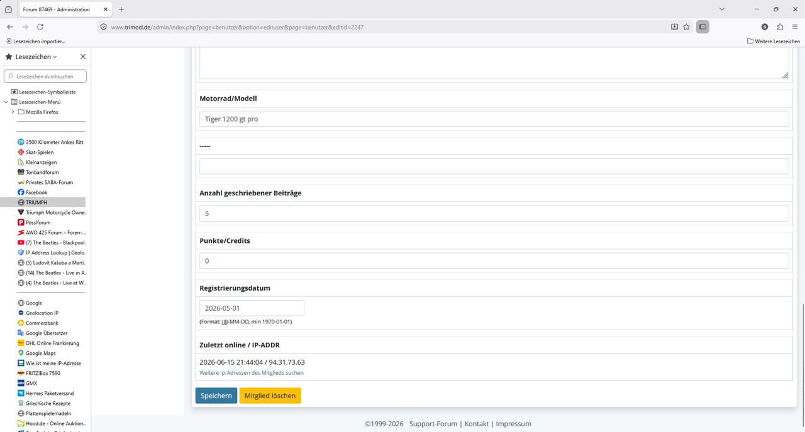This screenshot has height=432, width=805.
Task: Open the account profile icon
Action: coord(765,27)
